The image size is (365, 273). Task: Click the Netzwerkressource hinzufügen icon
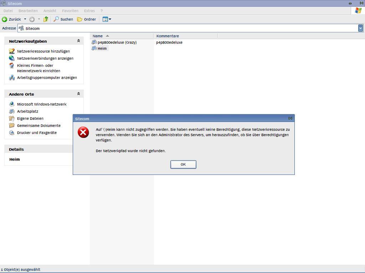(x=12, y=51)
